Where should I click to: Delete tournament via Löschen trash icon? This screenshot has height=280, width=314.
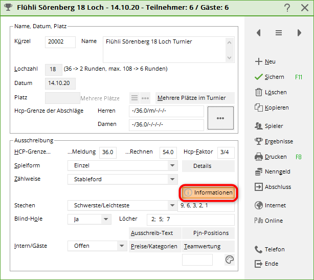click(x=258, y=92)
